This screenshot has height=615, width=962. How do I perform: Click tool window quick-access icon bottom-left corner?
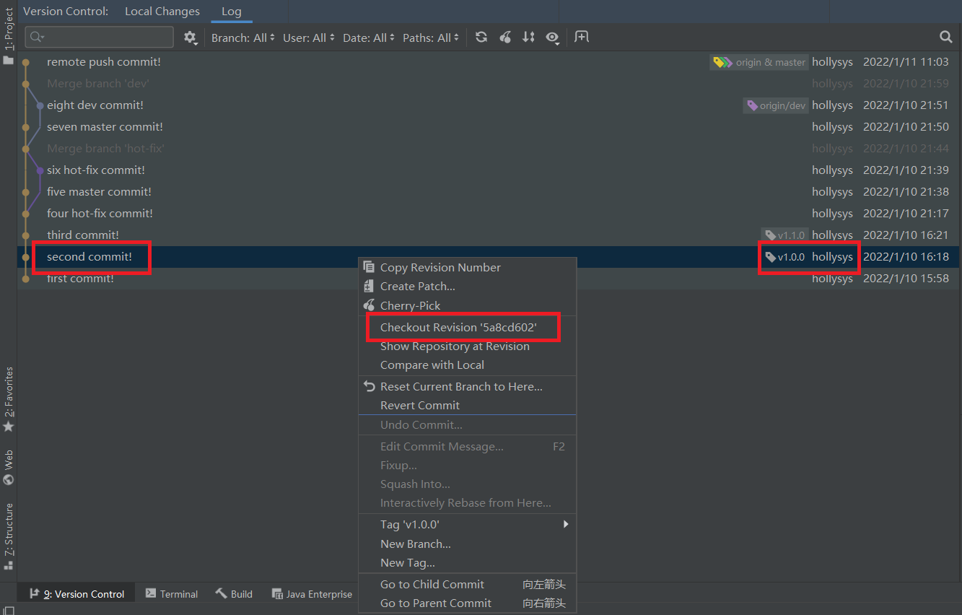(8, 611)
